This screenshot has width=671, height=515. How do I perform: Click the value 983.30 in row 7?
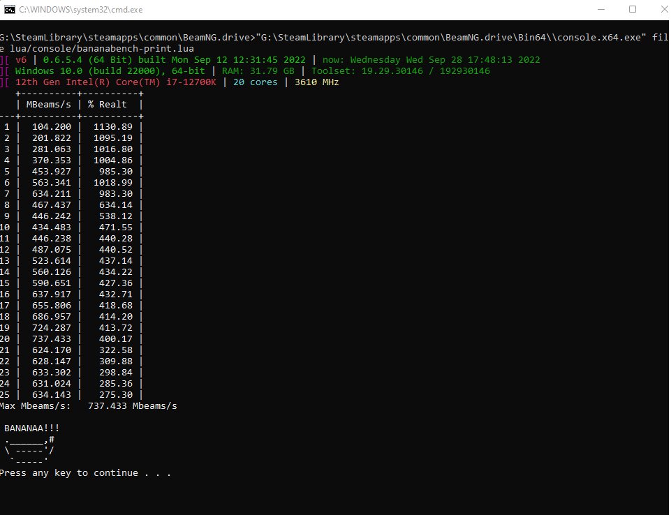click(x=116, y=194)
